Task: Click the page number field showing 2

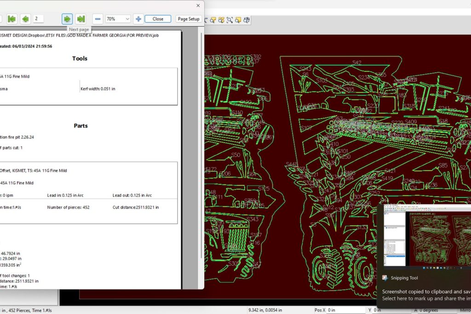Action: (x=38, y=19)
